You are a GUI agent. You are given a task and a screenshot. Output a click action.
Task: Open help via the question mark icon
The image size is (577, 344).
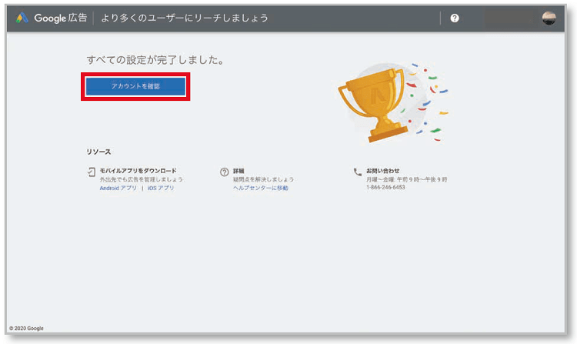point(455,18)
